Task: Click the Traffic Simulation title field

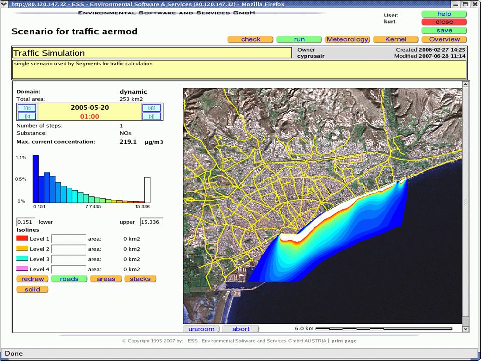Action: click(x=151, y=53)
